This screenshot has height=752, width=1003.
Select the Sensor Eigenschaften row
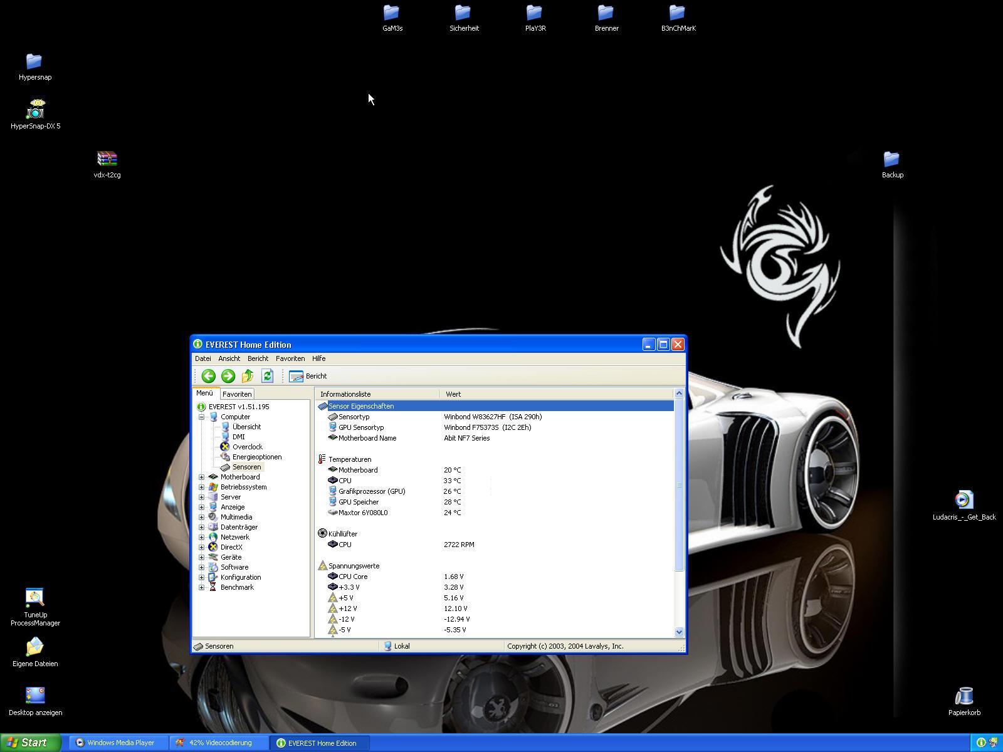click(495, 406)
